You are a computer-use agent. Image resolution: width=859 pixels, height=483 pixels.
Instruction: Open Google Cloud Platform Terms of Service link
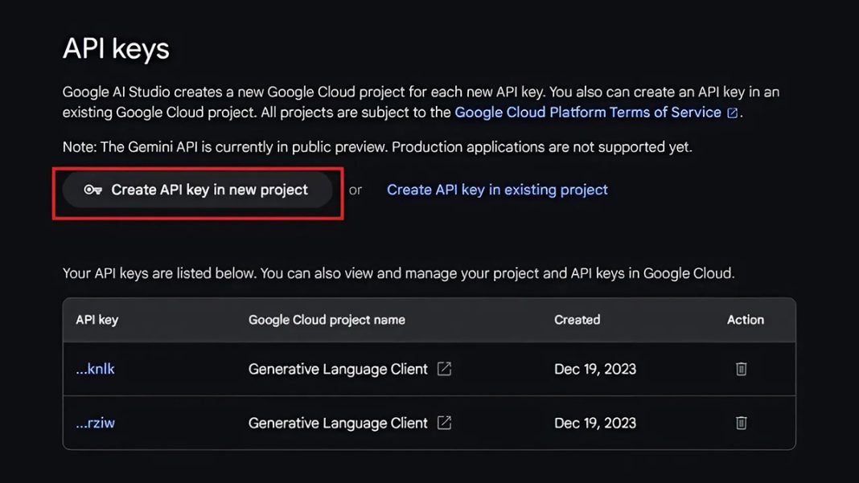tap(587, 113)
